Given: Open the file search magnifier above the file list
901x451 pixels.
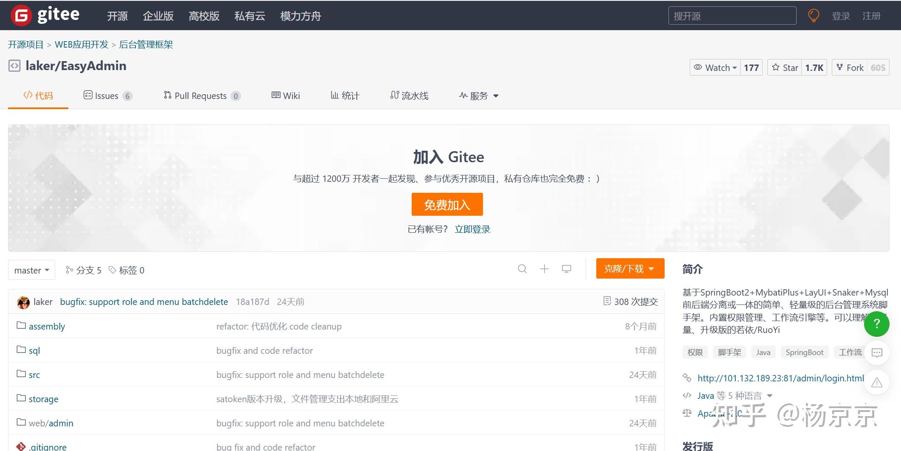Looking at the screenshot, I should [x=522, y=269].
